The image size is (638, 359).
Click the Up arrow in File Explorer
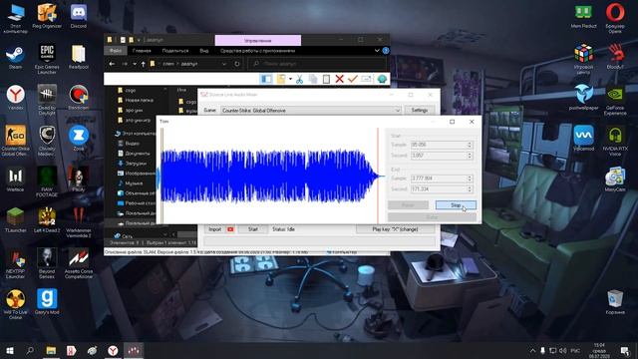pos(143,64)
